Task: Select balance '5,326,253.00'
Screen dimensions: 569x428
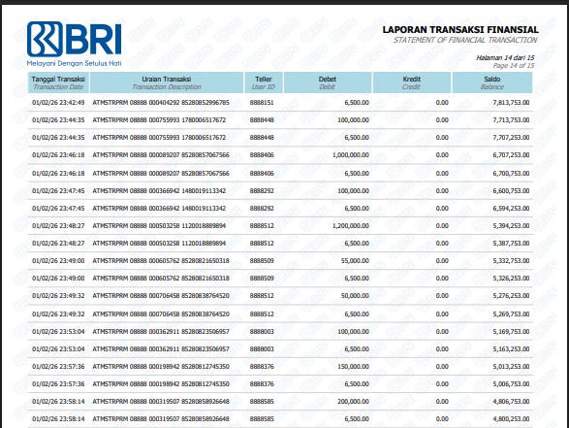Action: pos(511,278)
